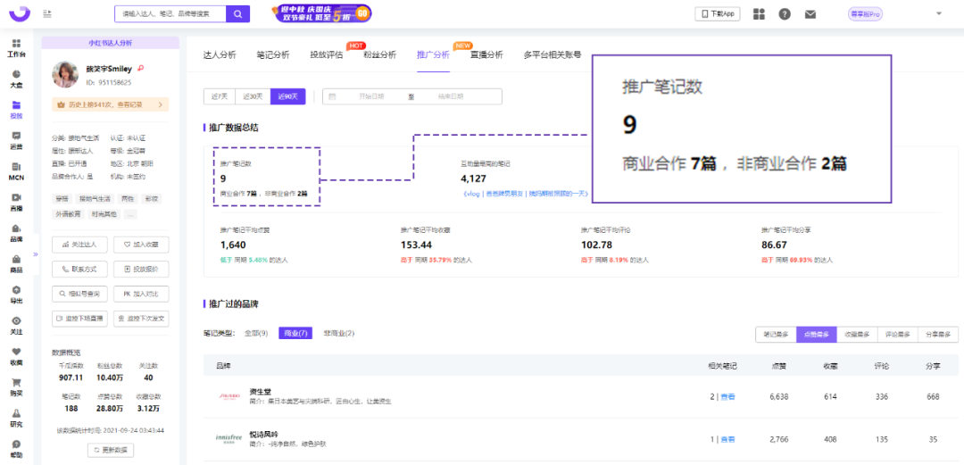
Task: Click the holiday promotion banner
Action: (x=321, y=12)
